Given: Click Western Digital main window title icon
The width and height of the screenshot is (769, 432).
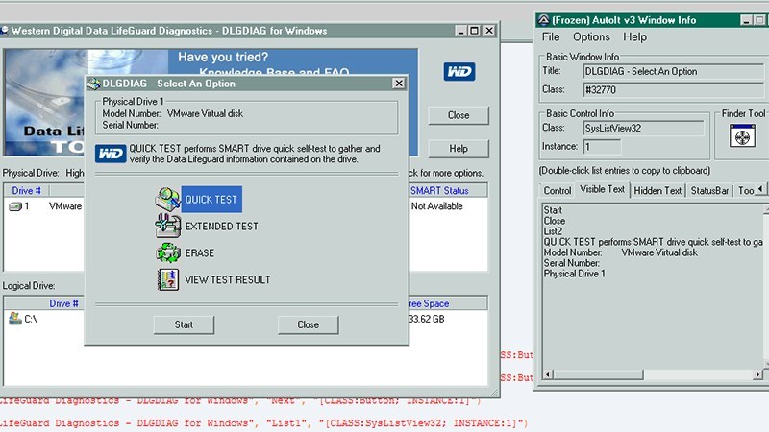Looking at the screenshot, I should [x=5, y=31].
